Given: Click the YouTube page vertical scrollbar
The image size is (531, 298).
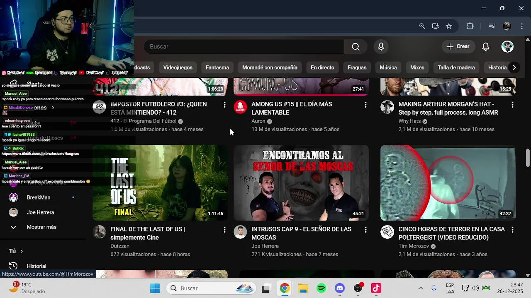Looking at the screenshot, I should coord(528,157).
